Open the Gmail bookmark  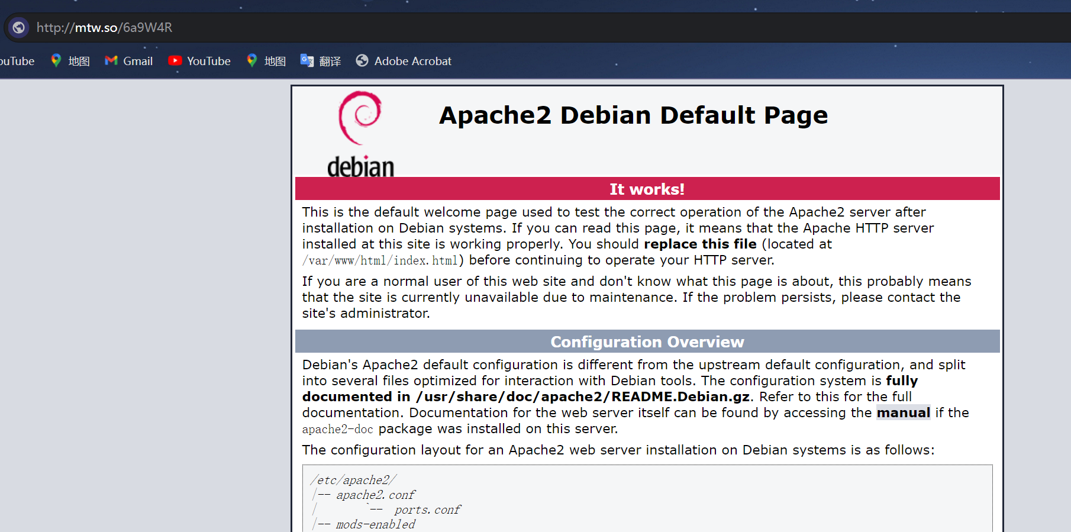click(129, 61)
